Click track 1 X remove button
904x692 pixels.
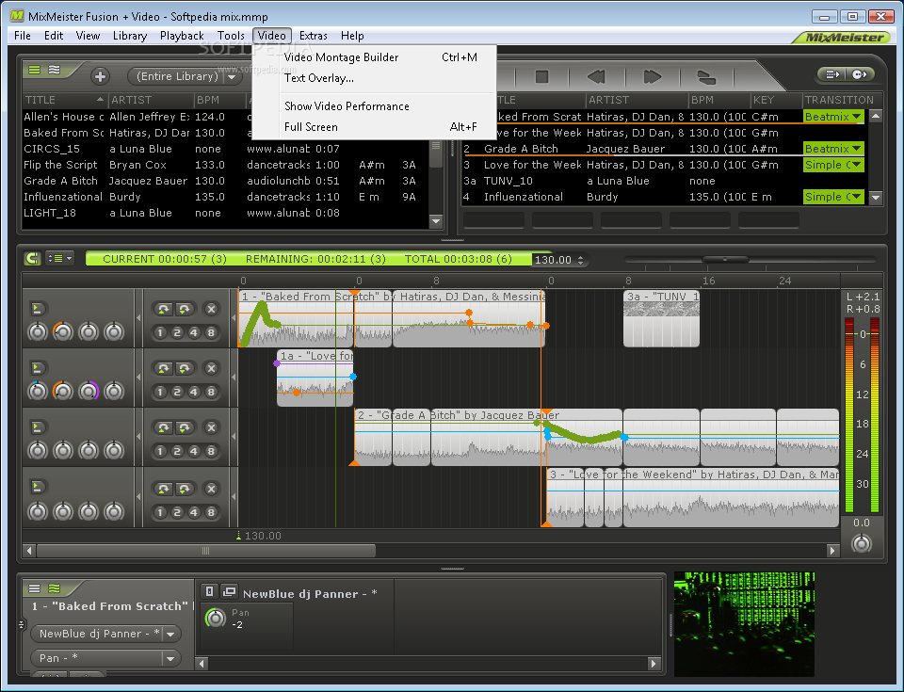click(212, 309)
